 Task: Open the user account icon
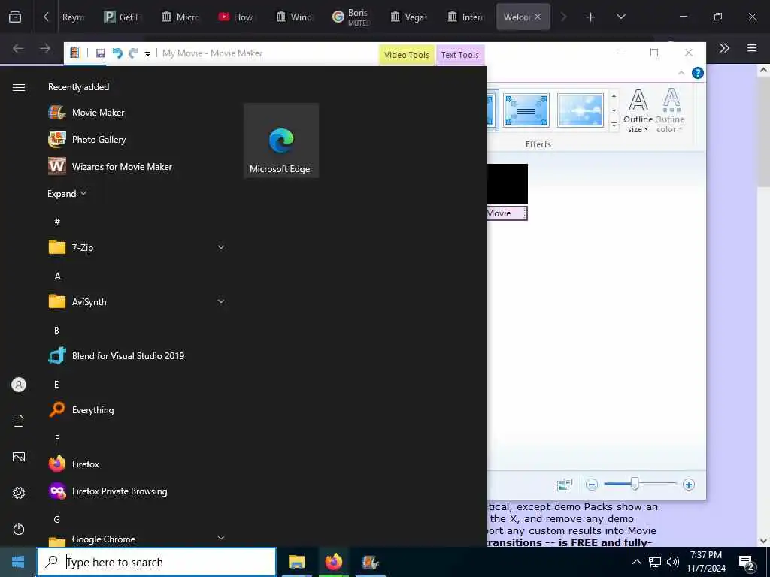click(x=19, y=385)
